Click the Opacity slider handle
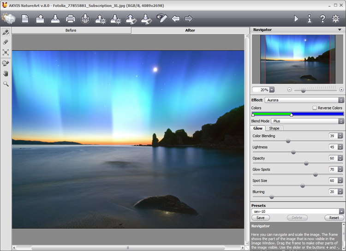This screenshot has width=346, height=251. pyautogui.click(x=306, y=163)
